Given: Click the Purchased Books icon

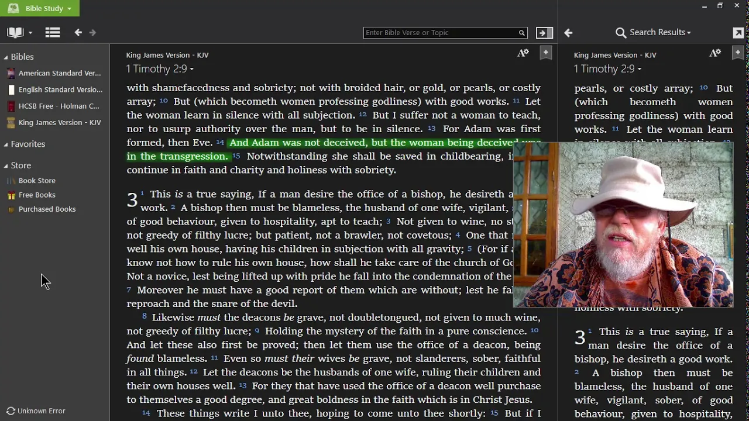Looking at the screenshot, I should click(11, 209).
